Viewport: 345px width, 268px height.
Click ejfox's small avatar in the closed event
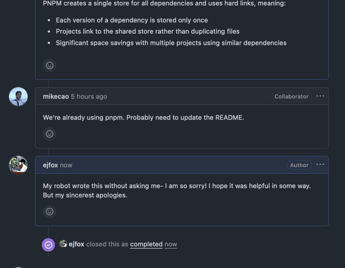63,244
